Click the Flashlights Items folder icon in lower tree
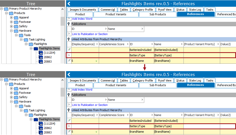The image size is (236, 135). [x=36, y=119]
